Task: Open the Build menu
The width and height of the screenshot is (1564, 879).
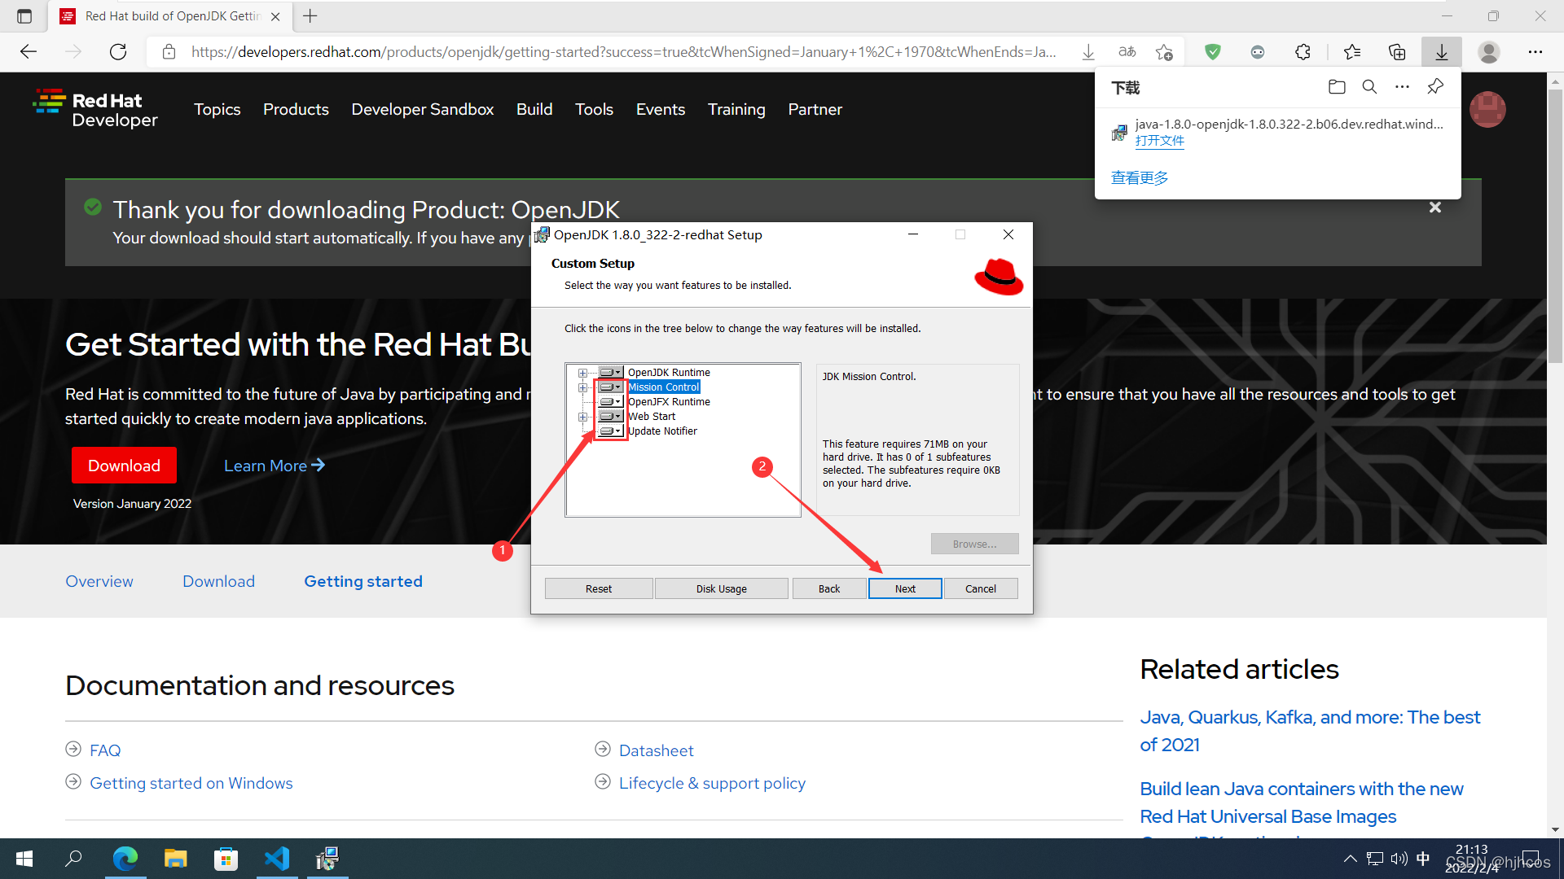Action: 534,109
